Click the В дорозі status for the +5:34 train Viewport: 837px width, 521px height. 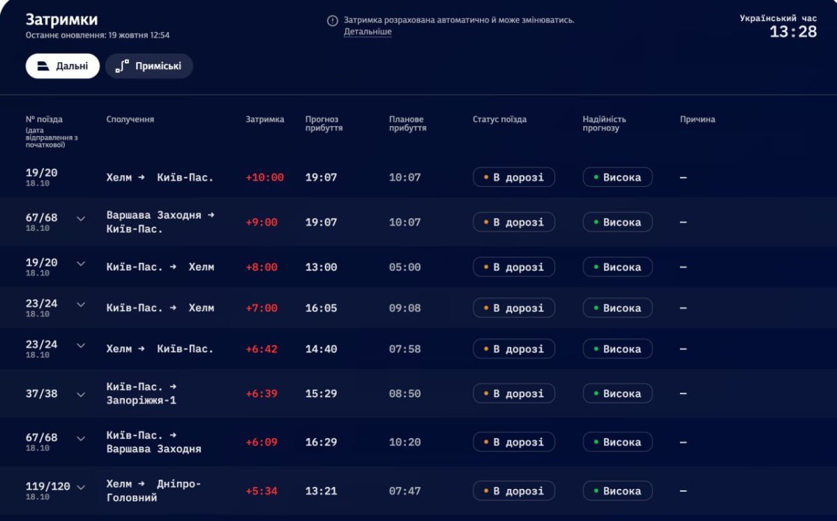pos(514,491)
